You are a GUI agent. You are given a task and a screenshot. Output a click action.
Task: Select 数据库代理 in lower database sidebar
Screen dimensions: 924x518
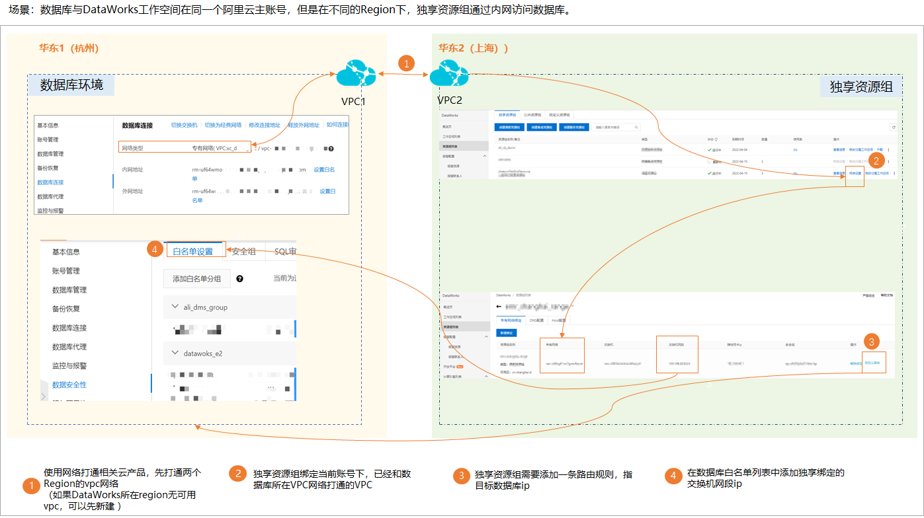point(69,346)
